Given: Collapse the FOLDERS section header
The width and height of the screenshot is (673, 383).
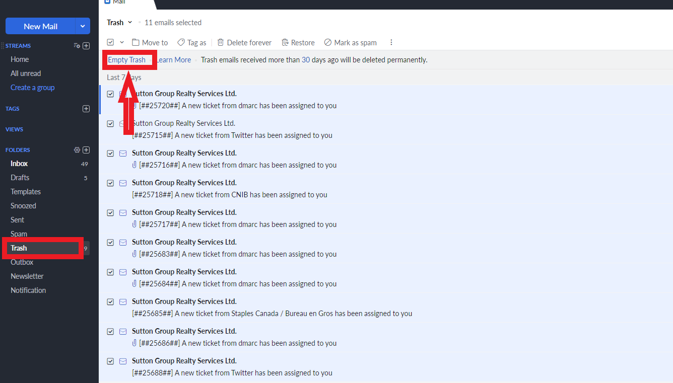Looking at the screenshot, I should coord(18,150).
